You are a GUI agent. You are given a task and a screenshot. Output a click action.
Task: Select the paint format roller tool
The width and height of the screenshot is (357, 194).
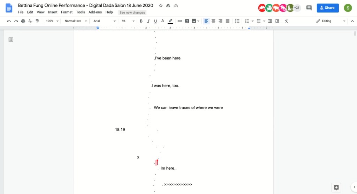[37, 21]
